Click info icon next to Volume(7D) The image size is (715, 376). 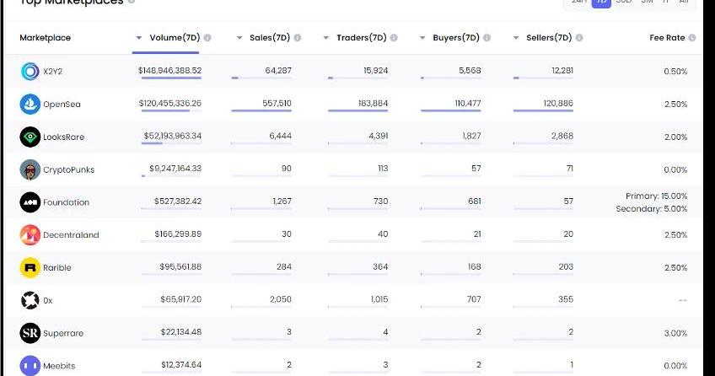click(x=207, y=38)
